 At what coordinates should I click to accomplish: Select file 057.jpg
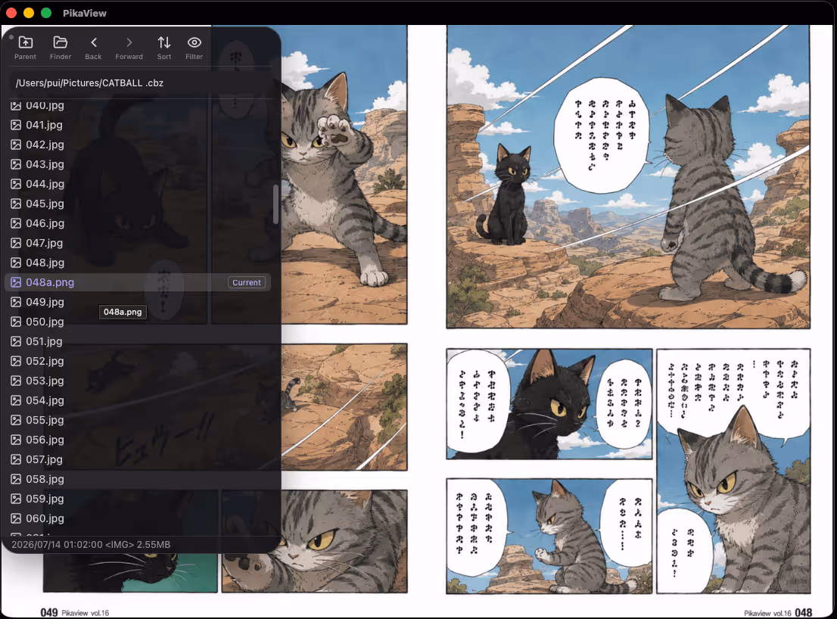point(138,459)
